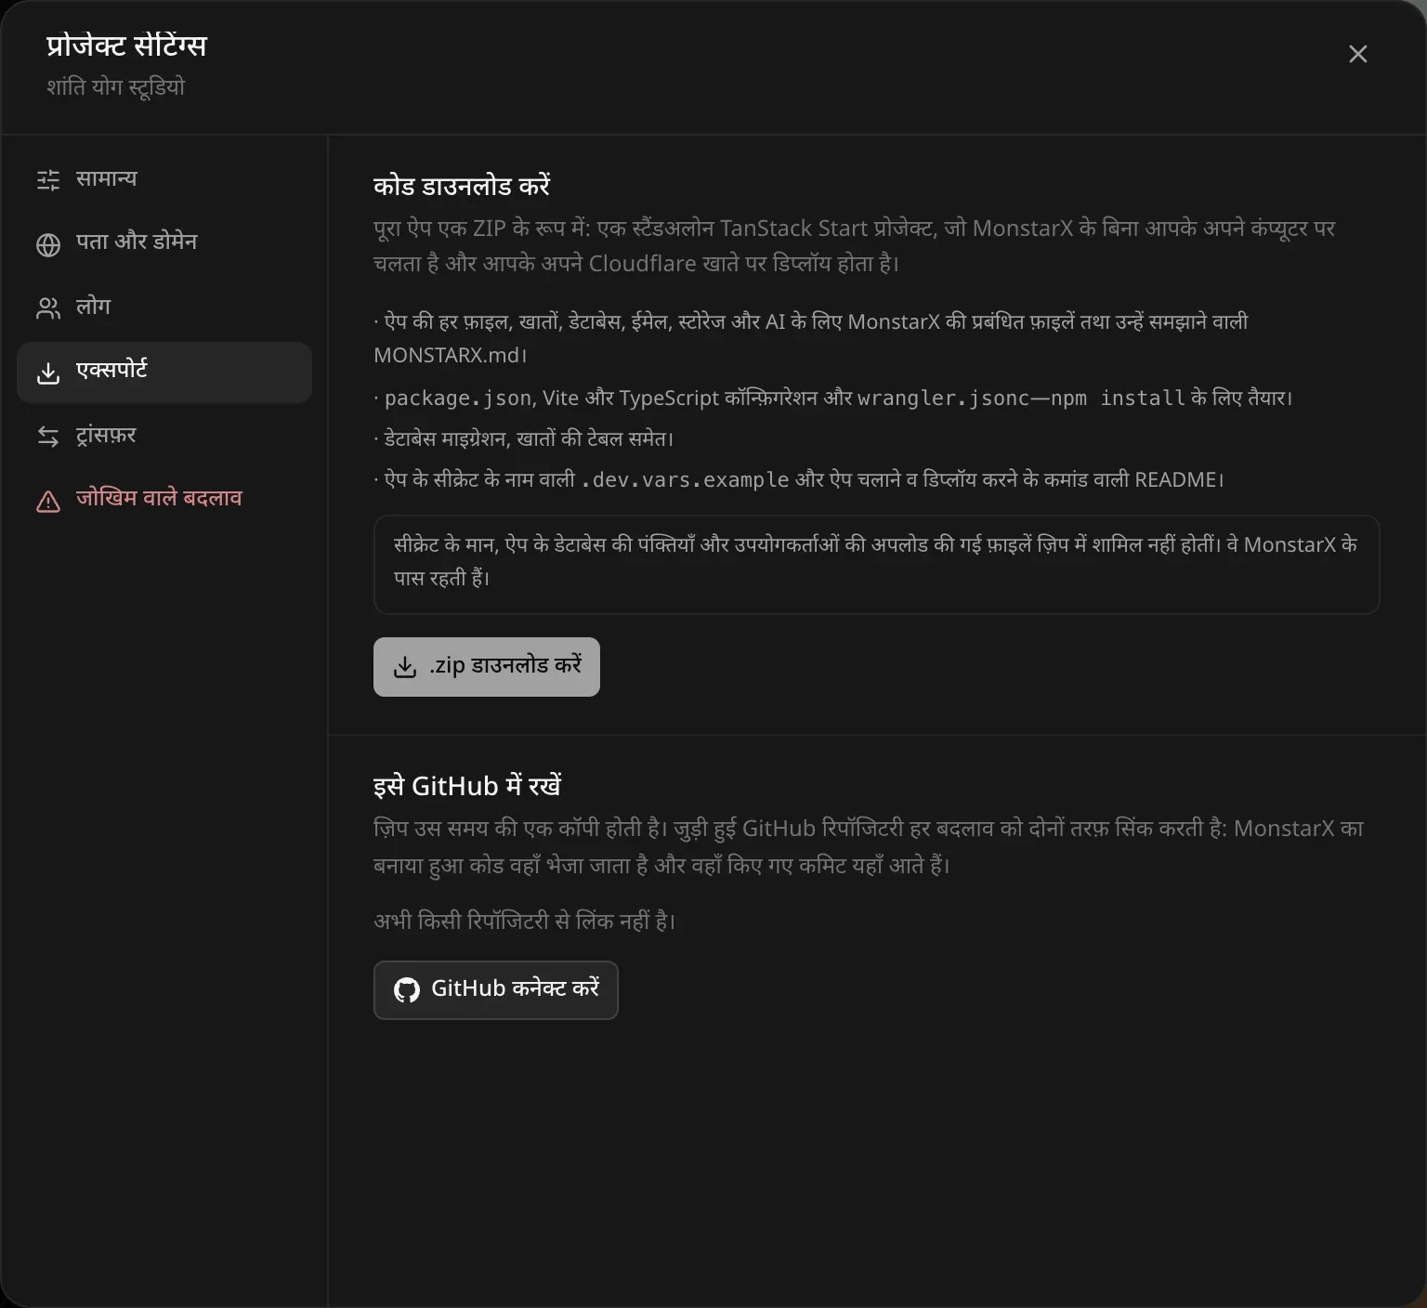Screen dimensions: 1427x1308
Task: Close the प्रोजेक्ट सेटिंग्स dialog
Action: 1358,54
